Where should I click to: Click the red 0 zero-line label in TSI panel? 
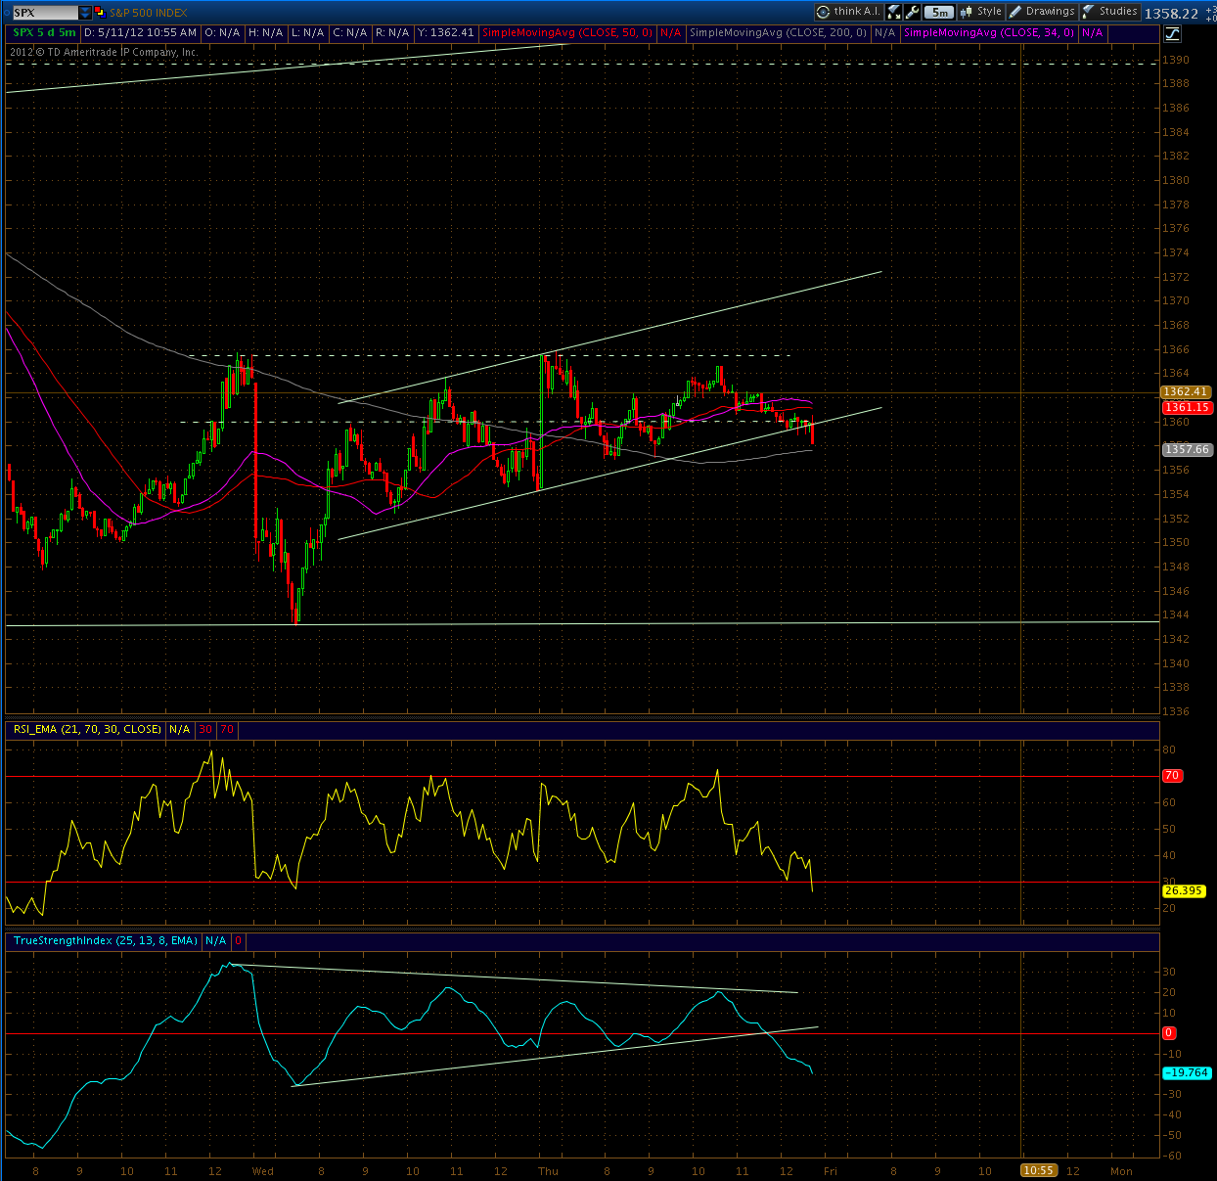pyautogui.click(x=1168, y=1032)
